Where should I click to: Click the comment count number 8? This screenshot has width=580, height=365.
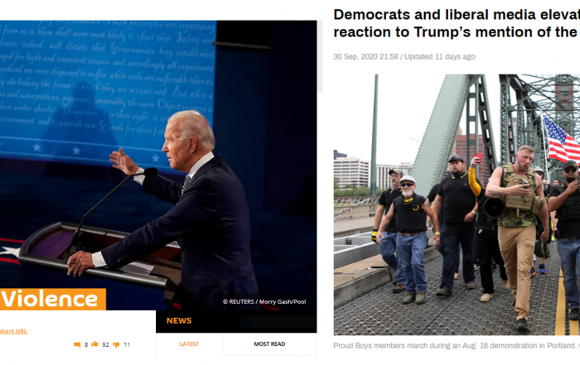point(86,344)
